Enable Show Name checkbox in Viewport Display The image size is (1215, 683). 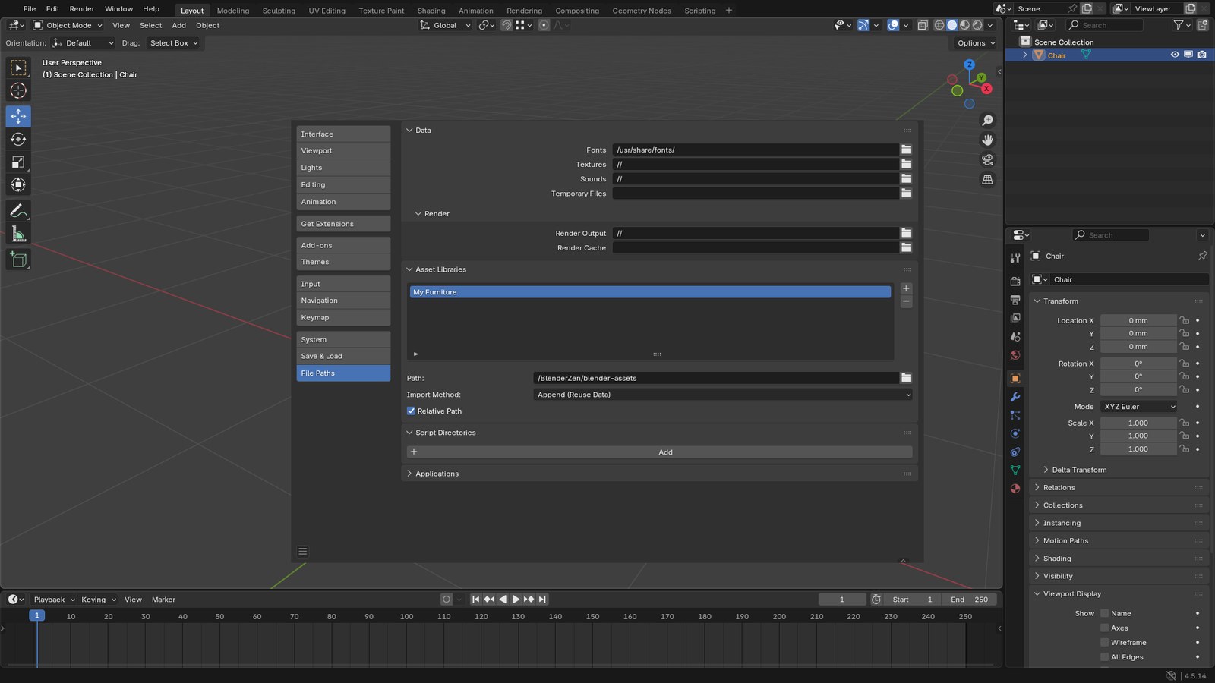(1105, 613)
